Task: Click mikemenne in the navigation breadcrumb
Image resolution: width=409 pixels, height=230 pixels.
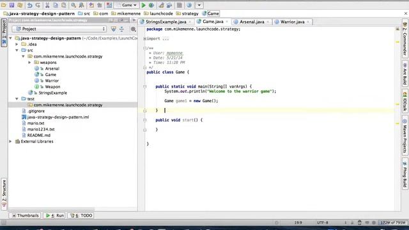Action: click(x=129, y=13)
